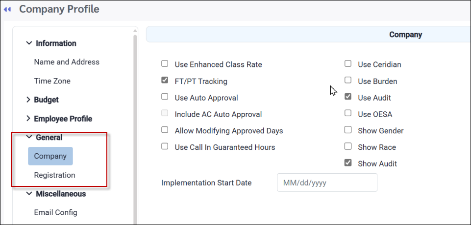Tick Use Call In Guaranteed Hours
The width and height of the screenshot is (471, 225).
pyautogui.click(x=165, y=146)
